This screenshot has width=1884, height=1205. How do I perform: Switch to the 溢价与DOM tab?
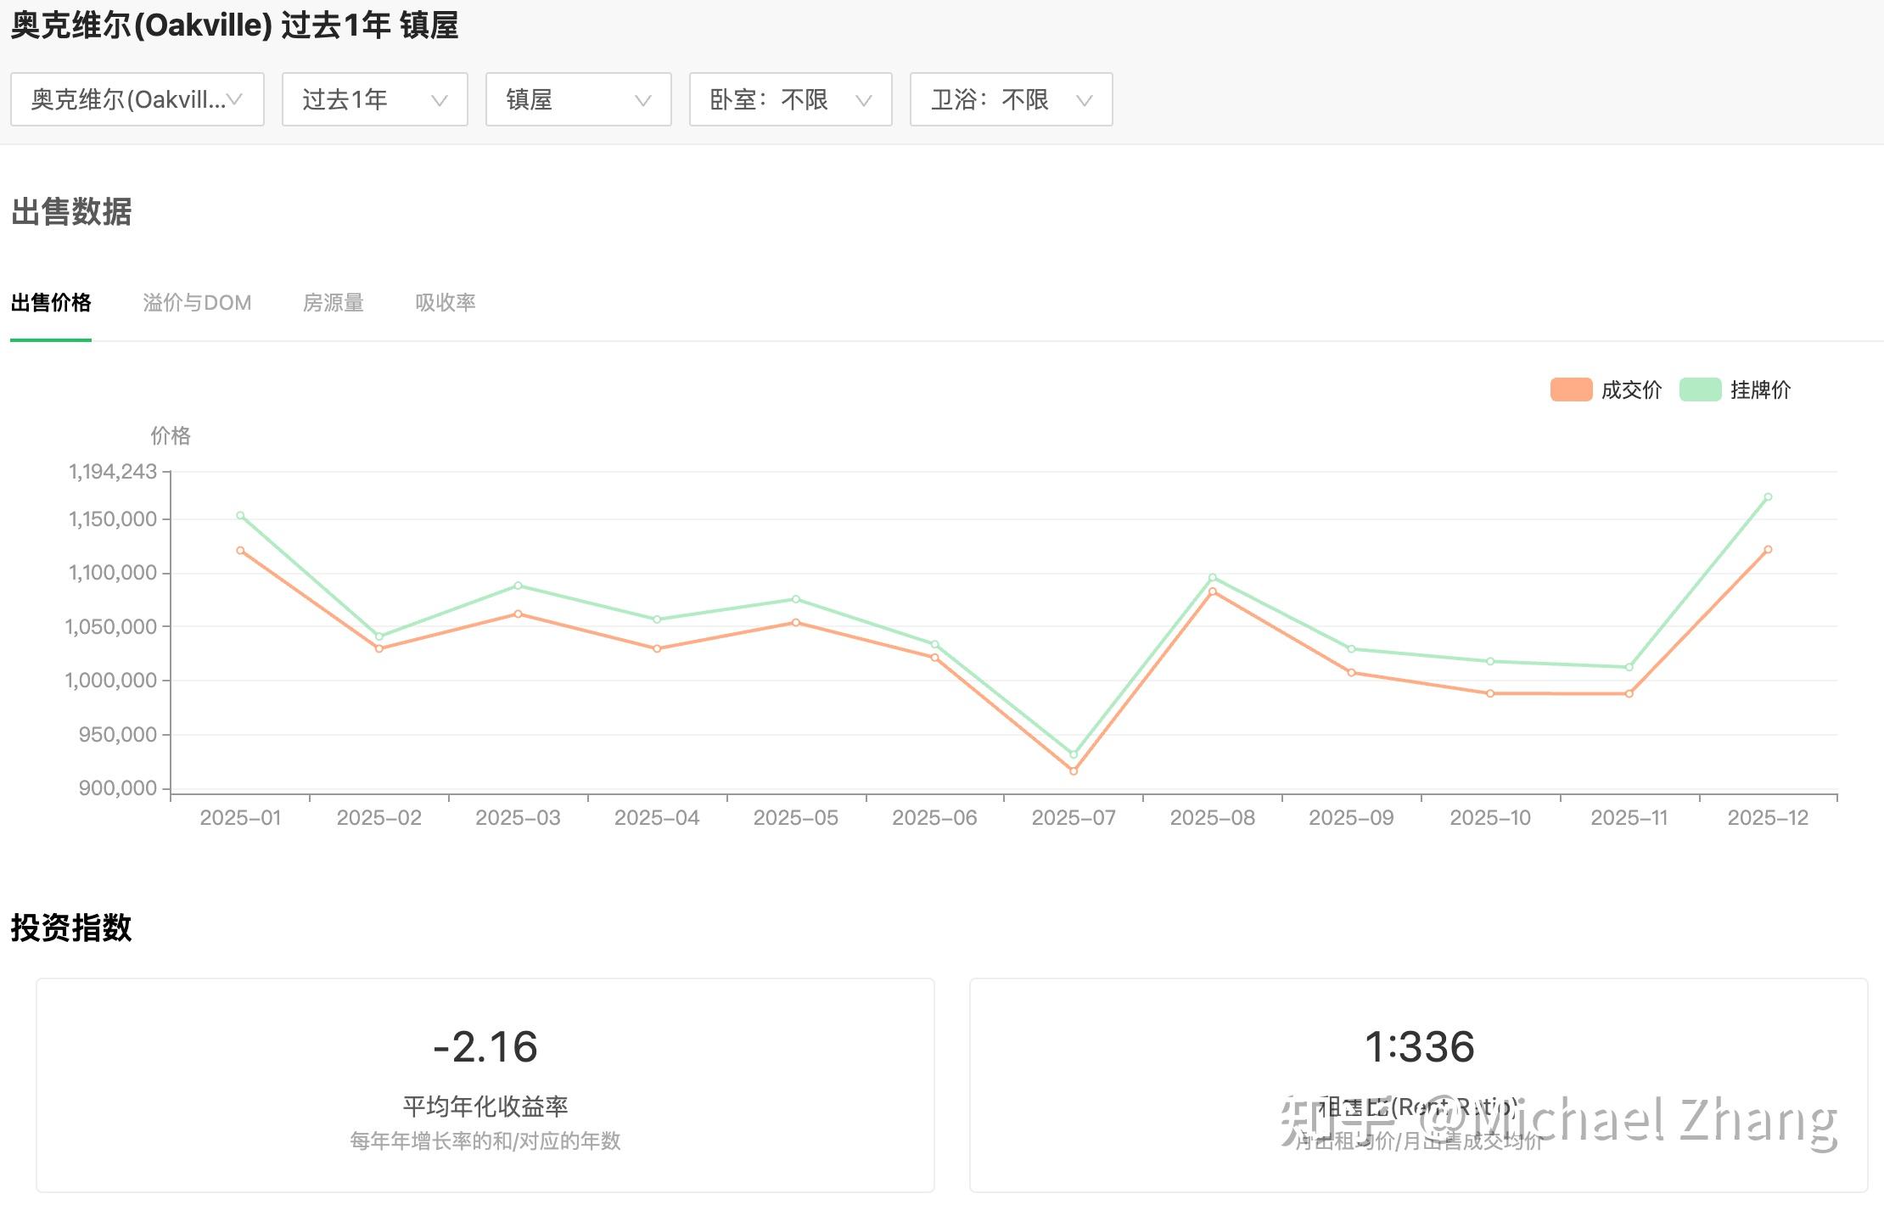coord(197,303)
